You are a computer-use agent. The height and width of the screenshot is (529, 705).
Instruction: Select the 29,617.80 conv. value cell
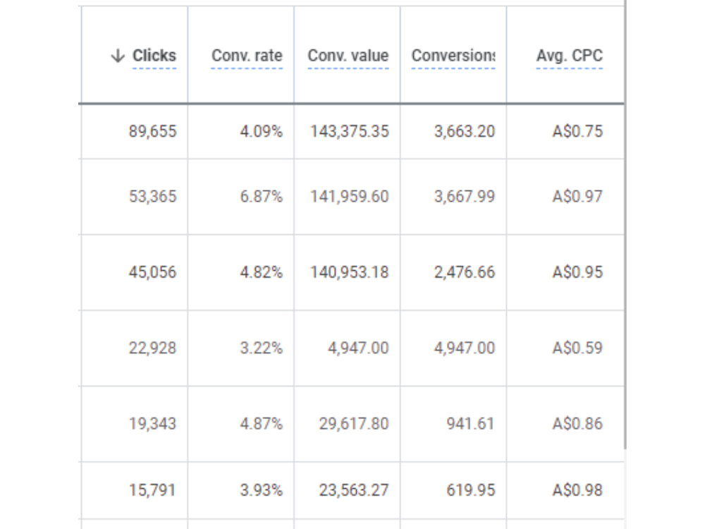tap(347, 424)
